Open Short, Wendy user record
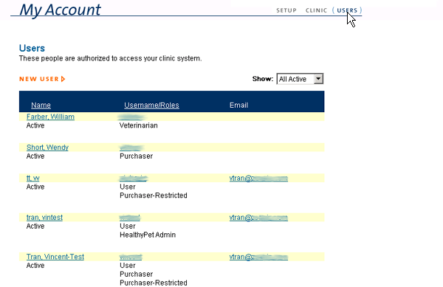This screenshot has height=287, width=443. (x=47, y=148)
